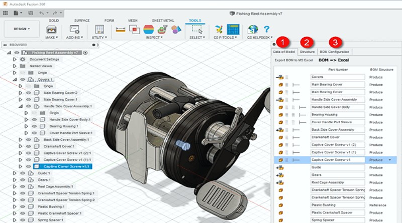Click the Part Number field for Covers
This screenshot has width=402, height=223.
pos(338,77)
